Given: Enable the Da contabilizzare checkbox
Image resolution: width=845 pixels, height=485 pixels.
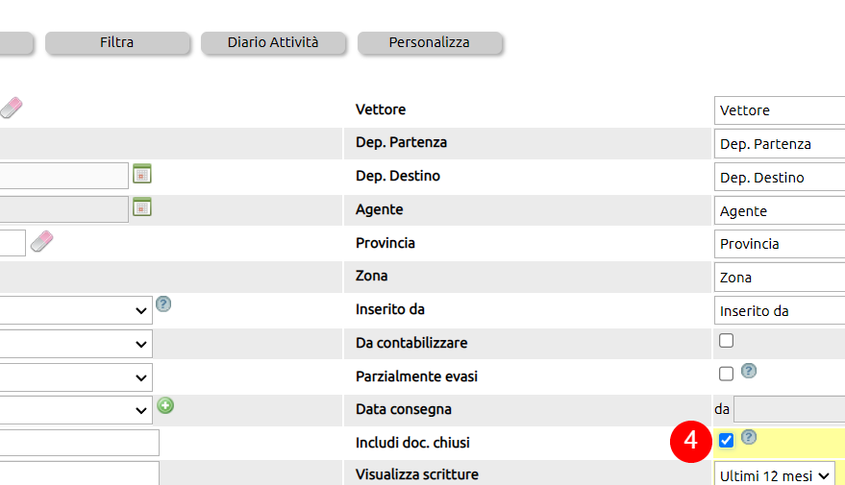Looking at the screenshot, I should [726, 340].
